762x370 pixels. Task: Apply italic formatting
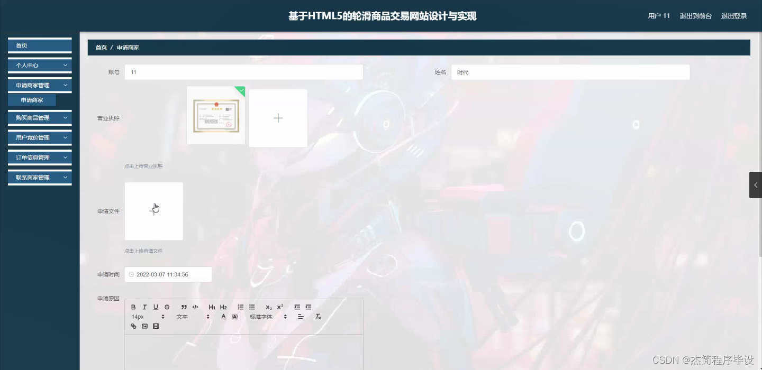click(144, 307)
